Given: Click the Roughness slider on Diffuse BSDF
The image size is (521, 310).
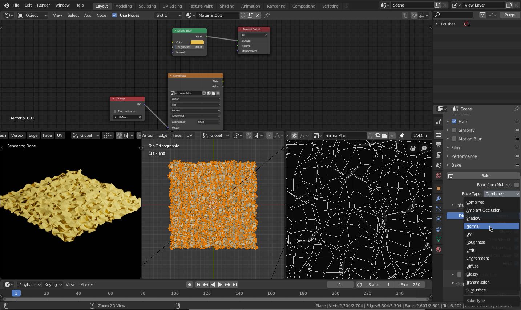Looking at the screenshot, I should [189, 47].
